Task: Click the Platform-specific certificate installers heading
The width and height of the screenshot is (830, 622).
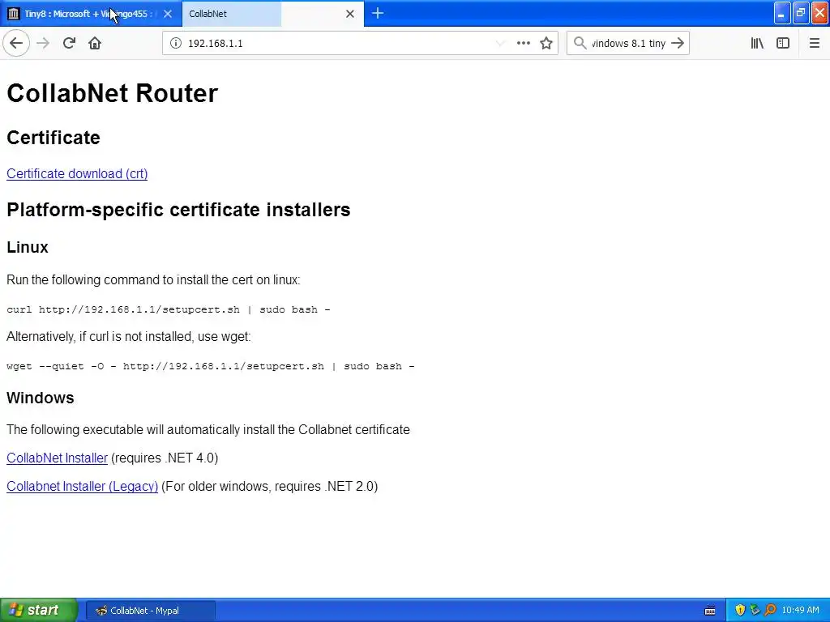Action: (x=178, y=210)
